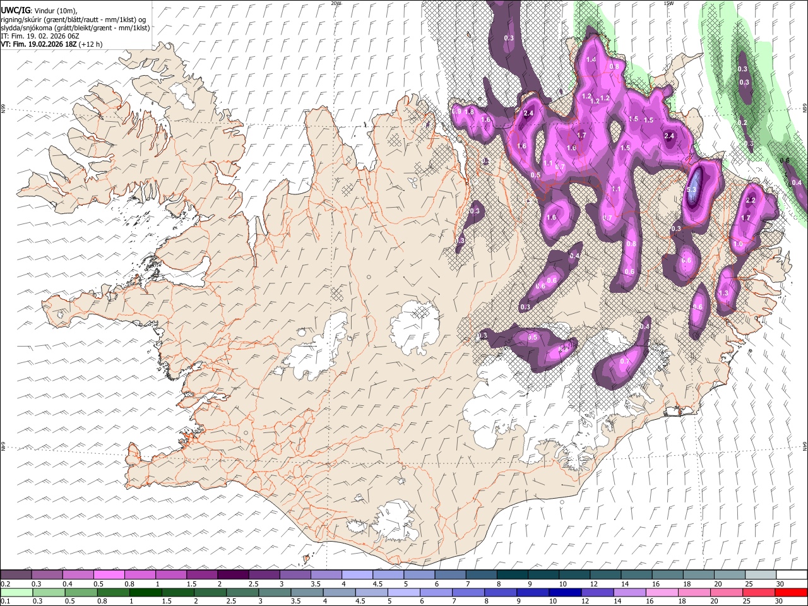
Task: Click the '15W' longitude label at top edge
Action: [668, 3]
